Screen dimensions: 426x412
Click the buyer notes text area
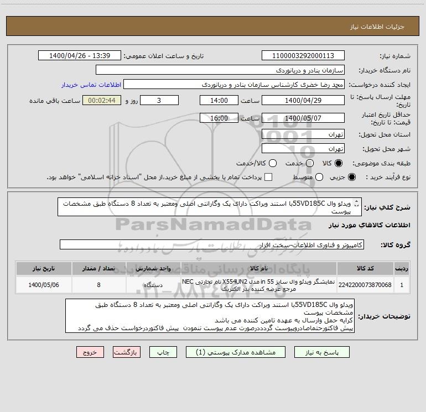coord(210,316)
